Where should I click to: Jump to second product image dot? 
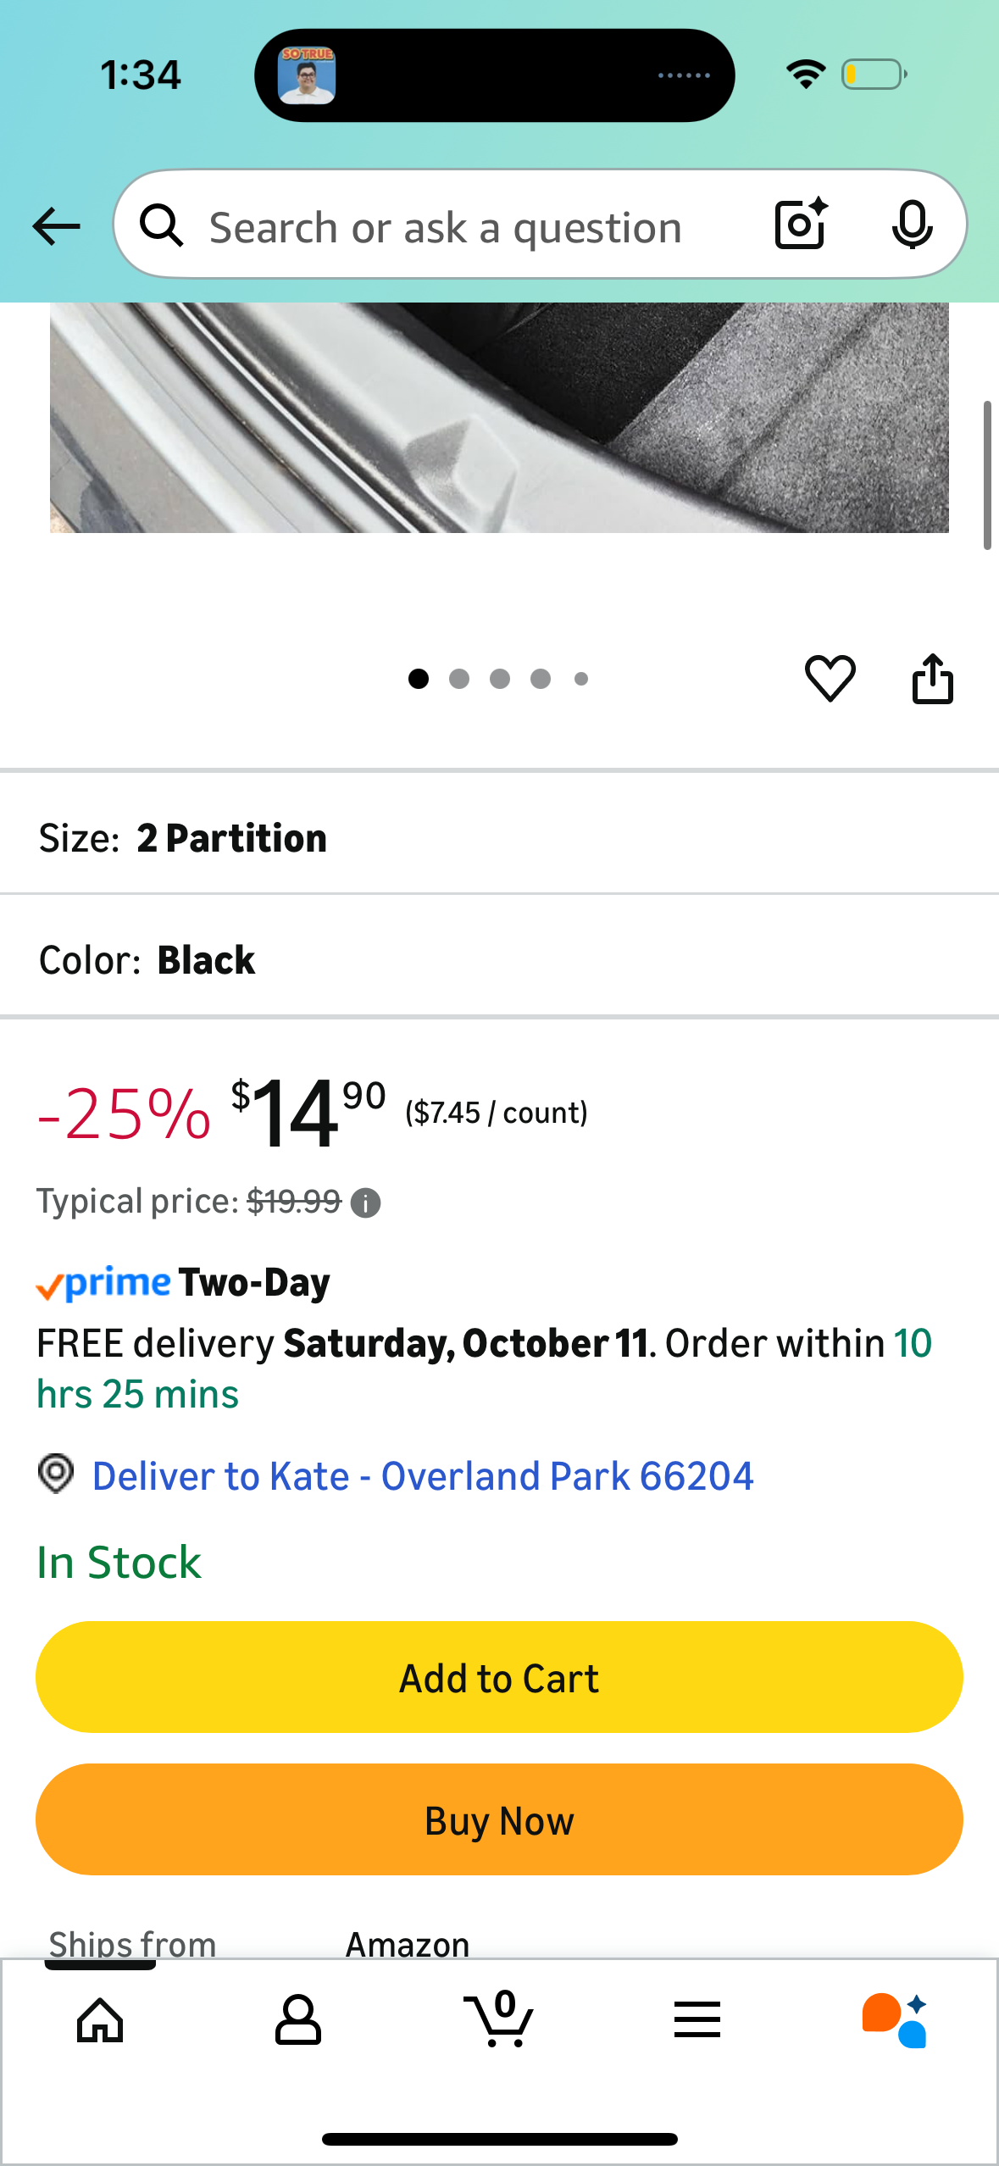tap(459, 679)
